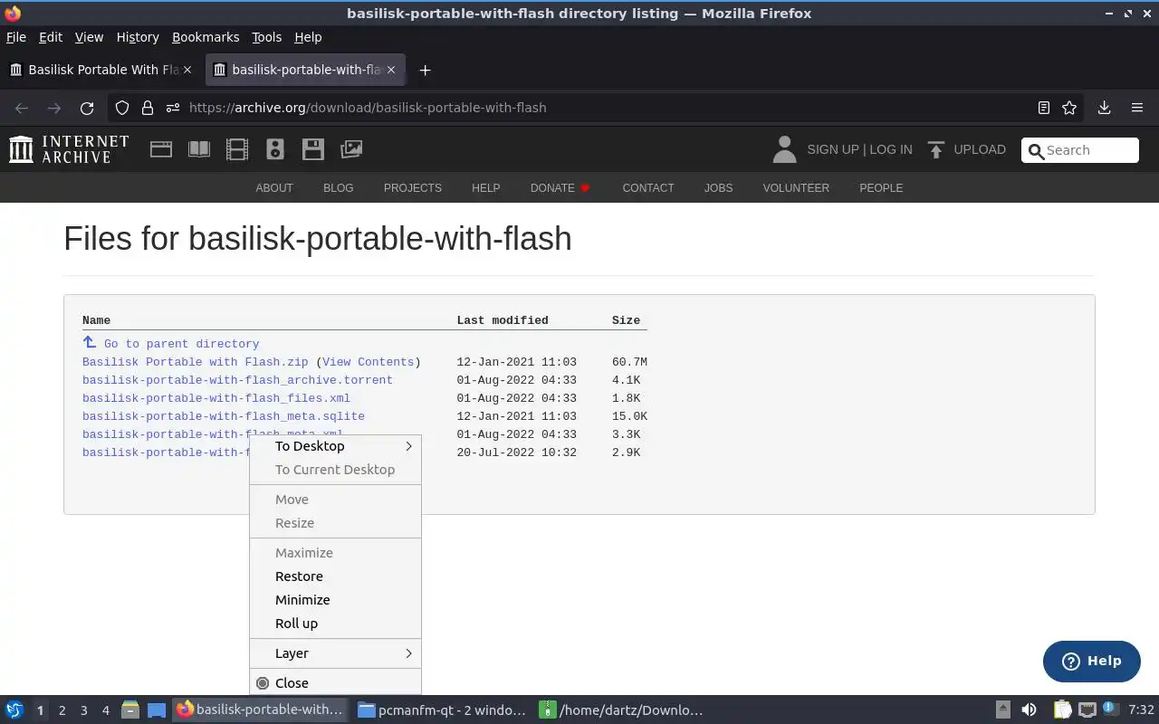Click the View Contents link
1159x724 pixels.
point(369,362)
